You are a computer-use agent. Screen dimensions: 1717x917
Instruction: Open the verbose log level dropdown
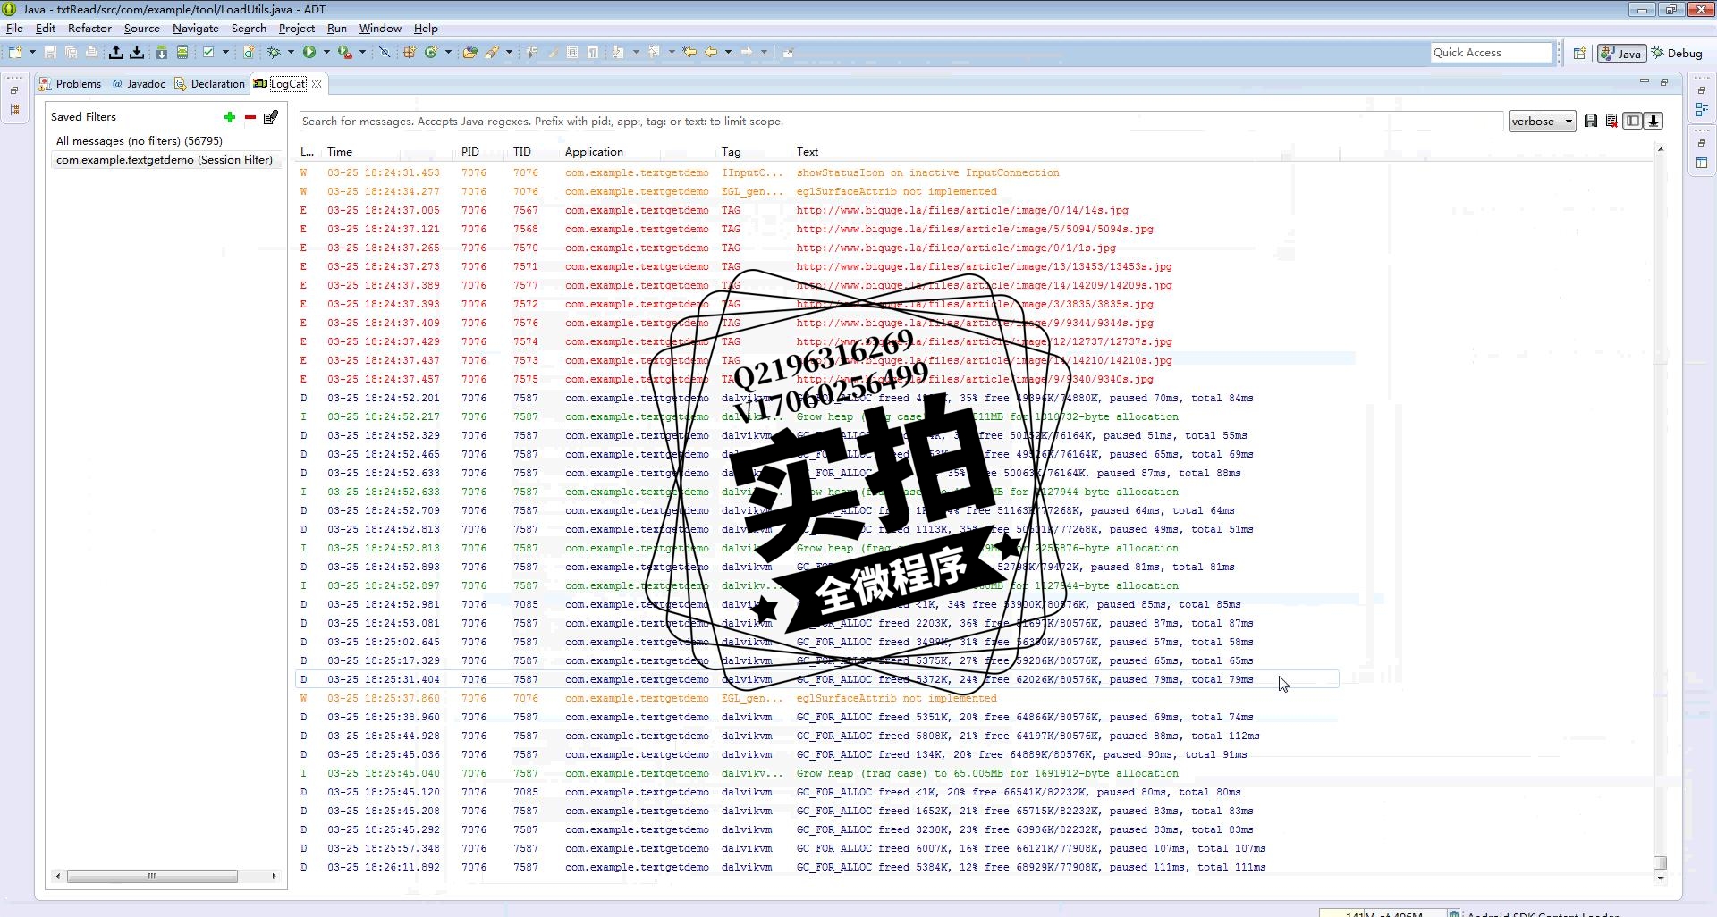pos(1541,122)
